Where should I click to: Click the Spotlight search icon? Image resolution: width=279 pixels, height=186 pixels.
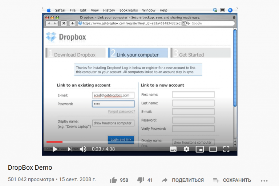click(230, 10)
